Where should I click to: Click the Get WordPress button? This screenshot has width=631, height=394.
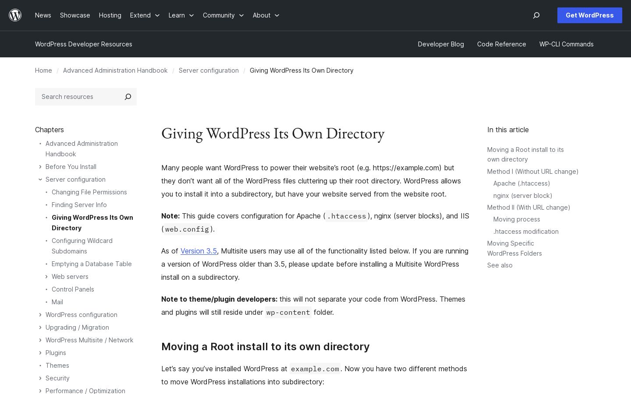click(x=589, y=15)
